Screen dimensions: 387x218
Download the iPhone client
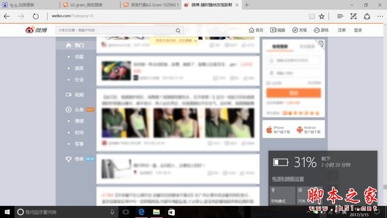click(x=278, y=130)
